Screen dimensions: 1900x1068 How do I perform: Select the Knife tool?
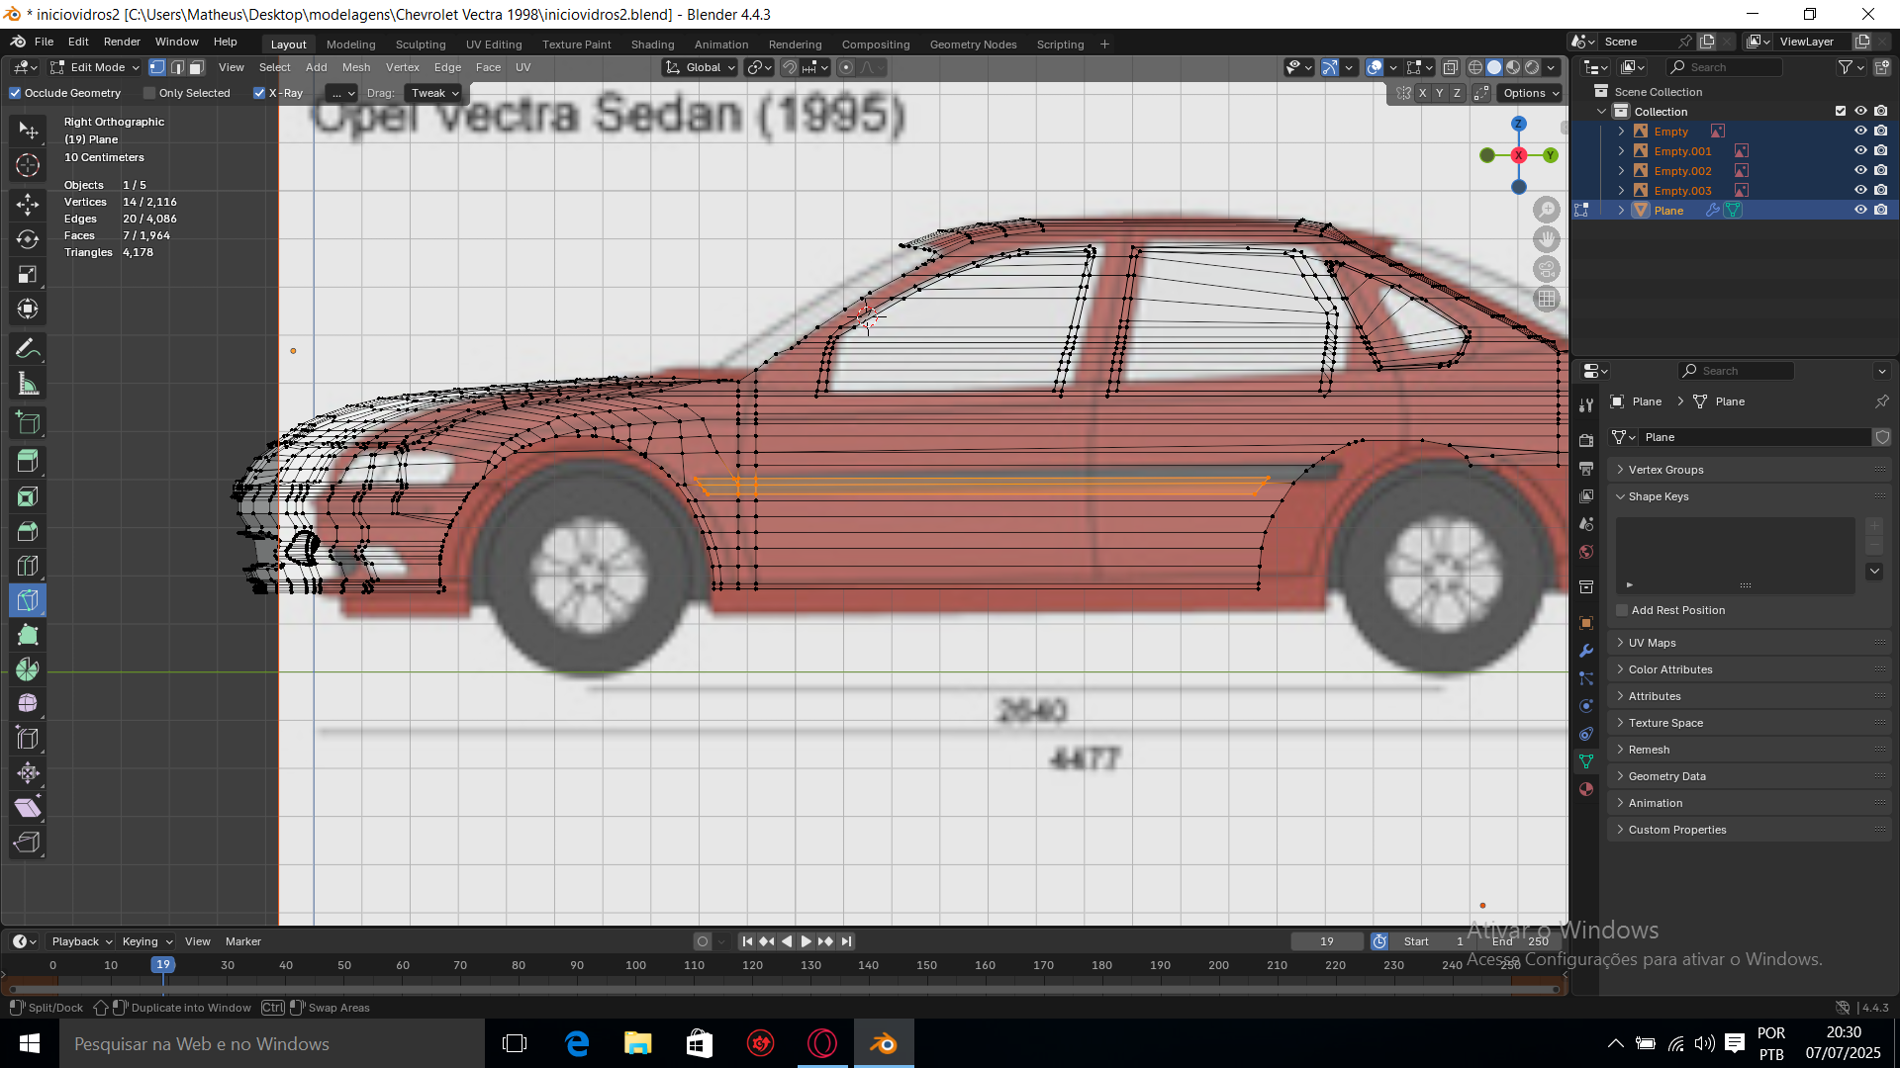28,600
